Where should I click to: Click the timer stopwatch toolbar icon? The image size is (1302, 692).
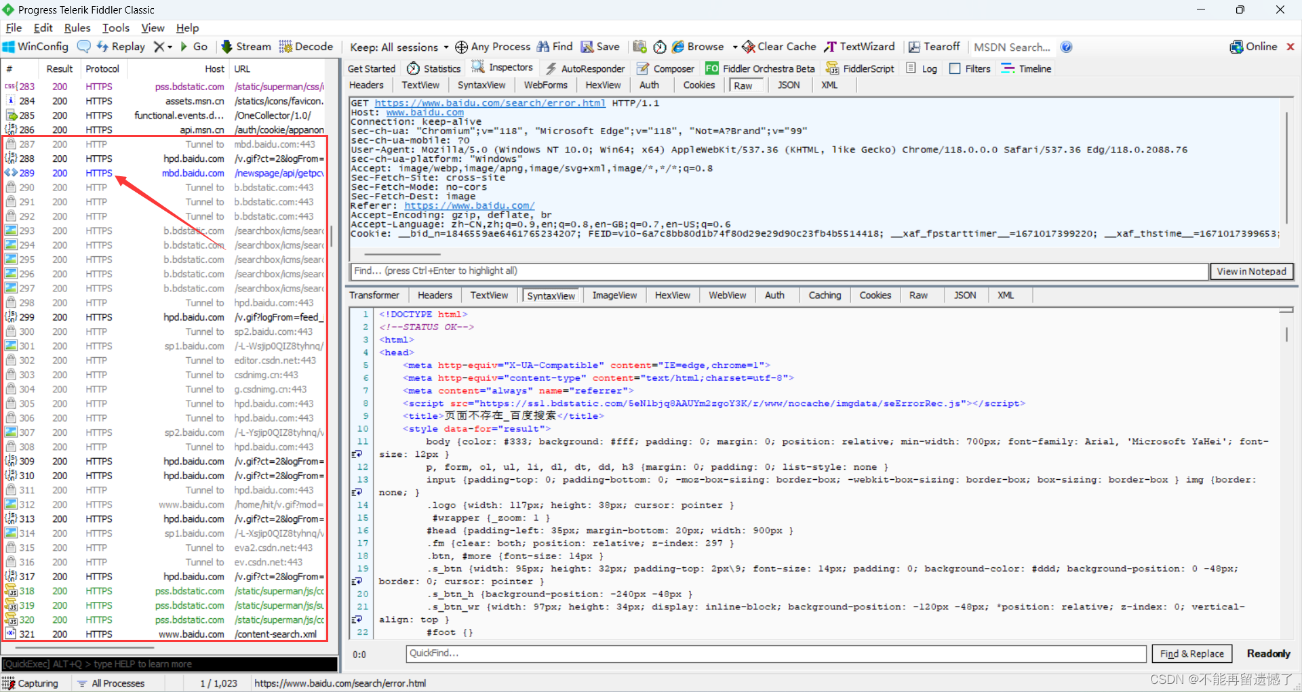660,47
